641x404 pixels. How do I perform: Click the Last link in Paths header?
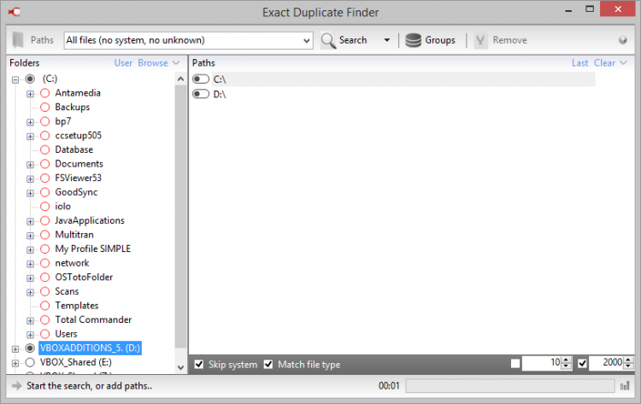579,63
